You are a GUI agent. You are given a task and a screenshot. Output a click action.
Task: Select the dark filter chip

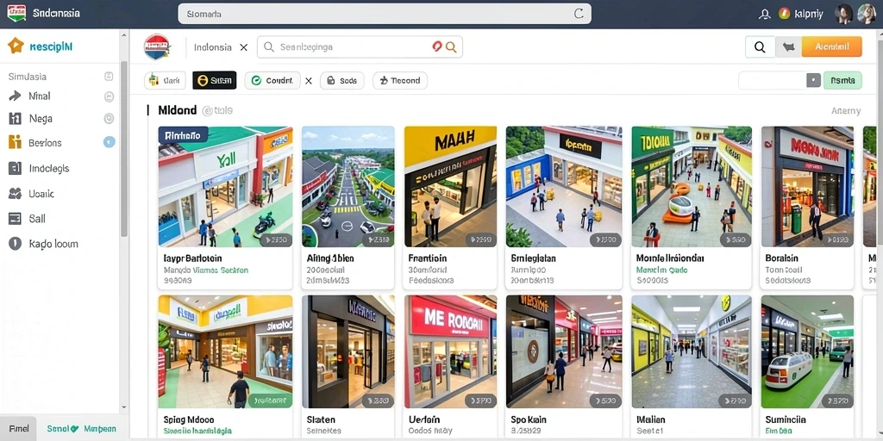pos(165,80)
